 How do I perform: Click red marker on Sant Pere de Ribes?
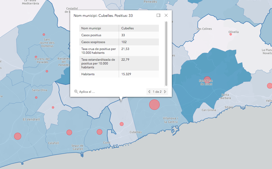click(x=207, y=80)
